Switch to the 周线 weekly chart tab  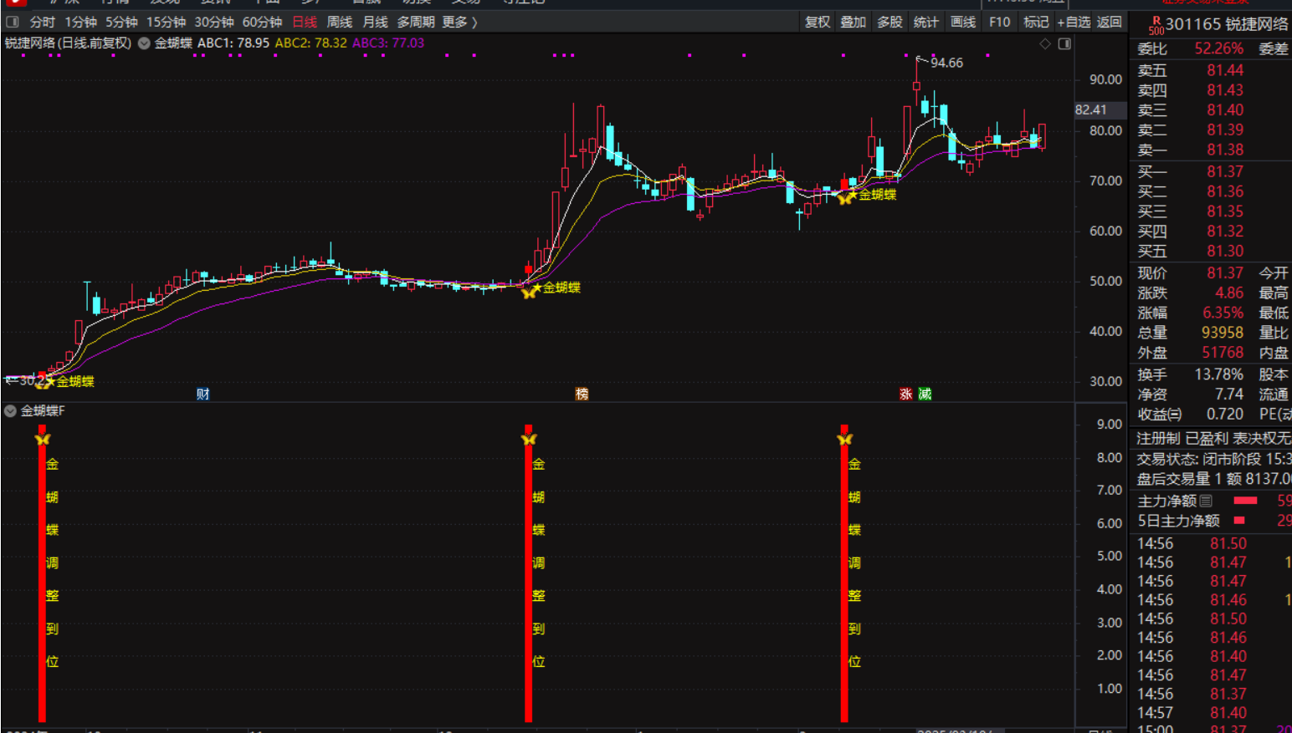point(339,22)
